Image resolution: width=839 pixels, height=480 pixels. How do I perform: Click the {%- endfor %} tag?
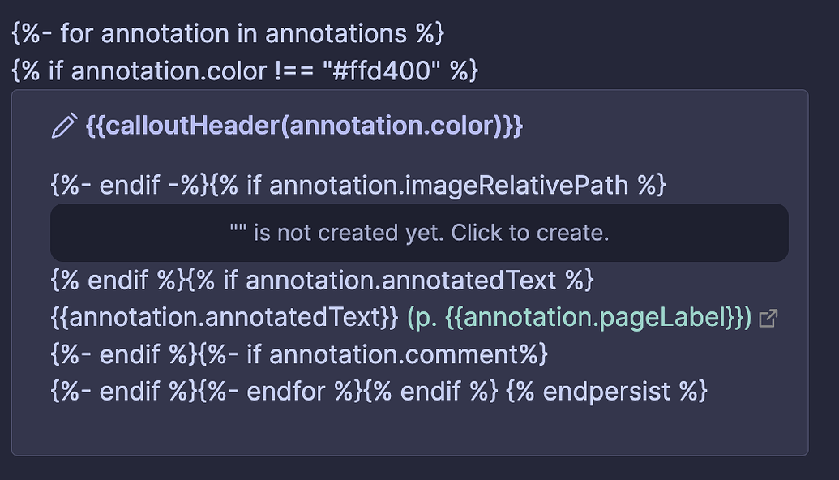pos(280,391)
